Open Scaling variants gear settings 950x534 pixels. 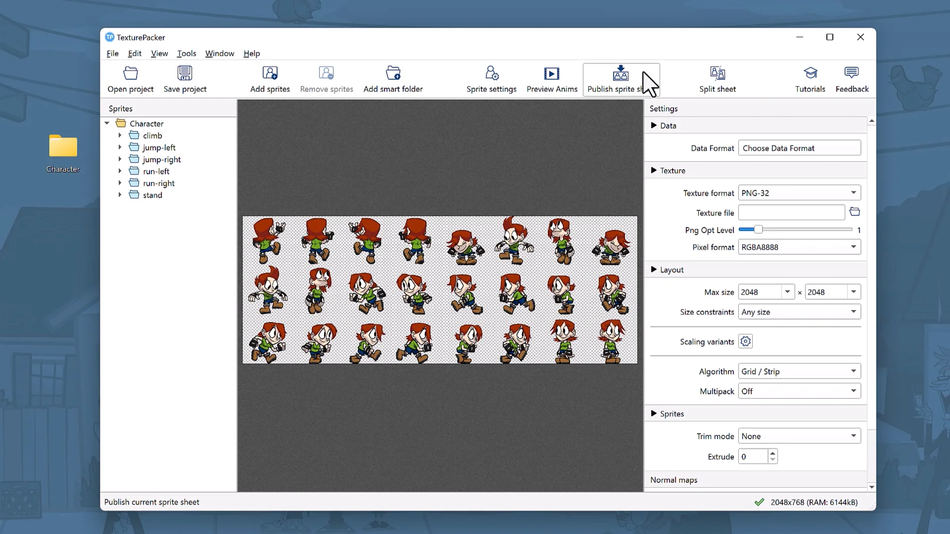pos(746,342)
